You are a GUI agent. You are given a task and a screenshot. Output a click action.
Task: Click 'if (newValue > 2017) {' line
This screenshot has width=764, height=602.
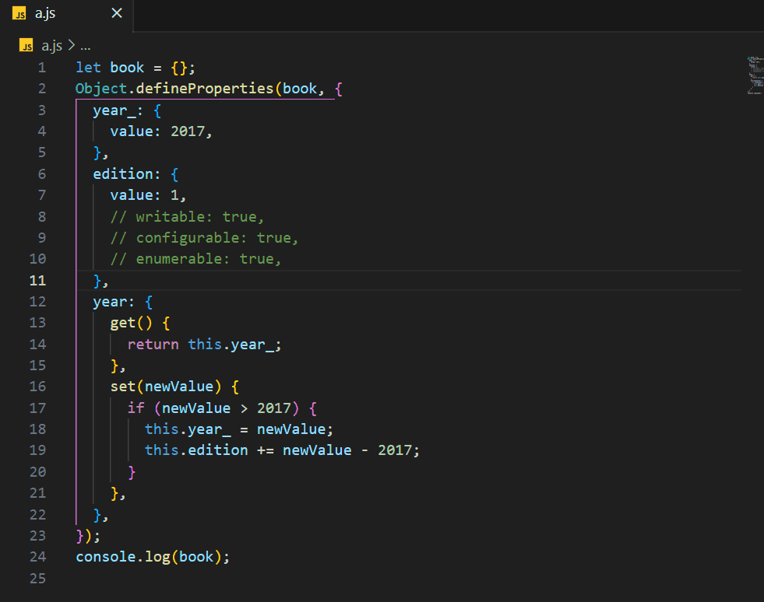click(222, 408)
